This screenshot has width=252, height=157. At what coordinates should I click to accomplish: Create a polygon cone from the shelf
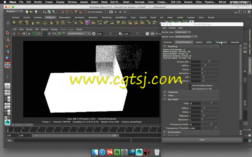(33, 23)
